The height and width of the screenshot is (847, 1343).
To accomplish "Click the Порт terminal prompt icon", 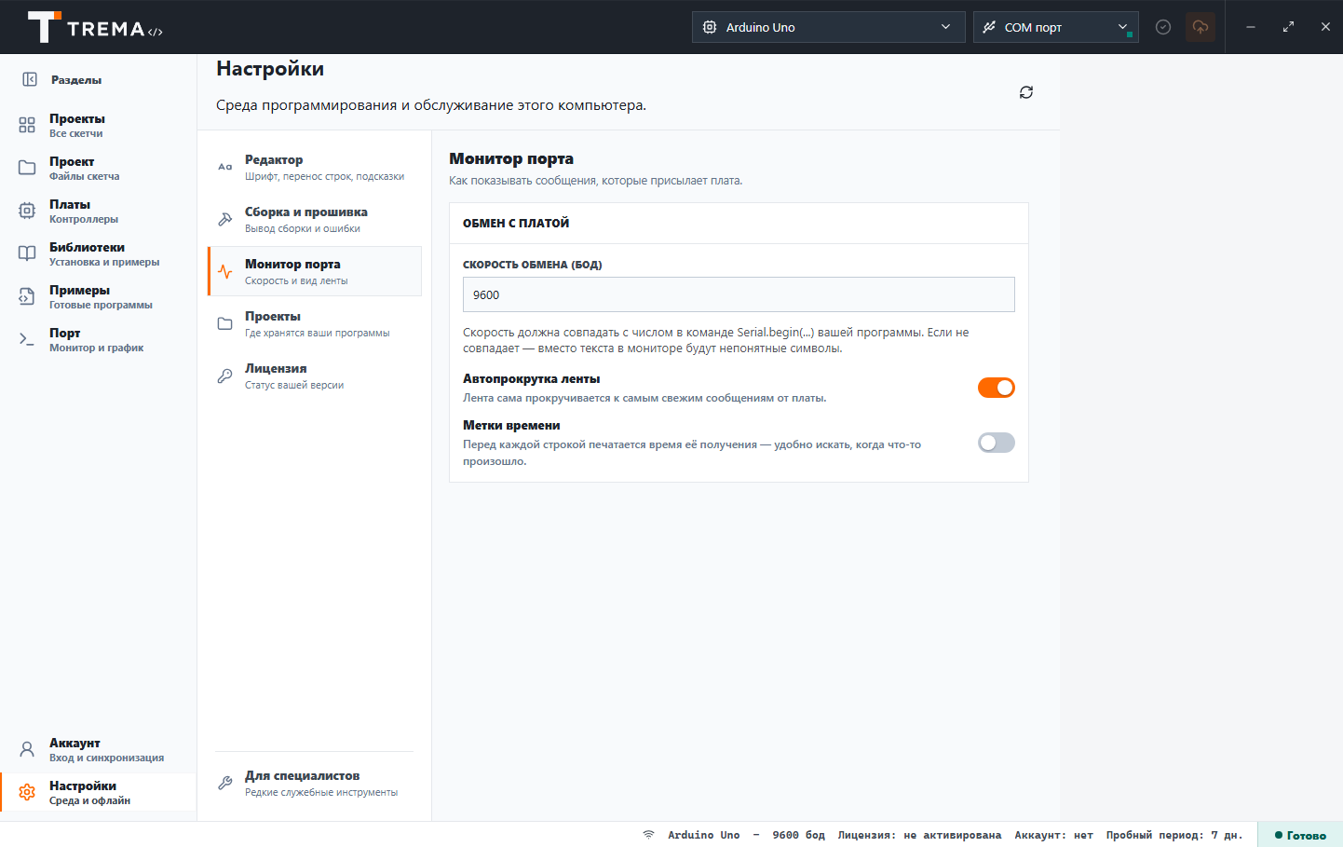I will tap(27, 339).
